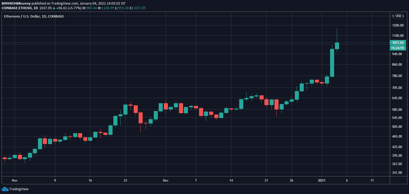Click the 15:24:59 candle countdown label
Screen dimensions: 409x194
[398, 48]
